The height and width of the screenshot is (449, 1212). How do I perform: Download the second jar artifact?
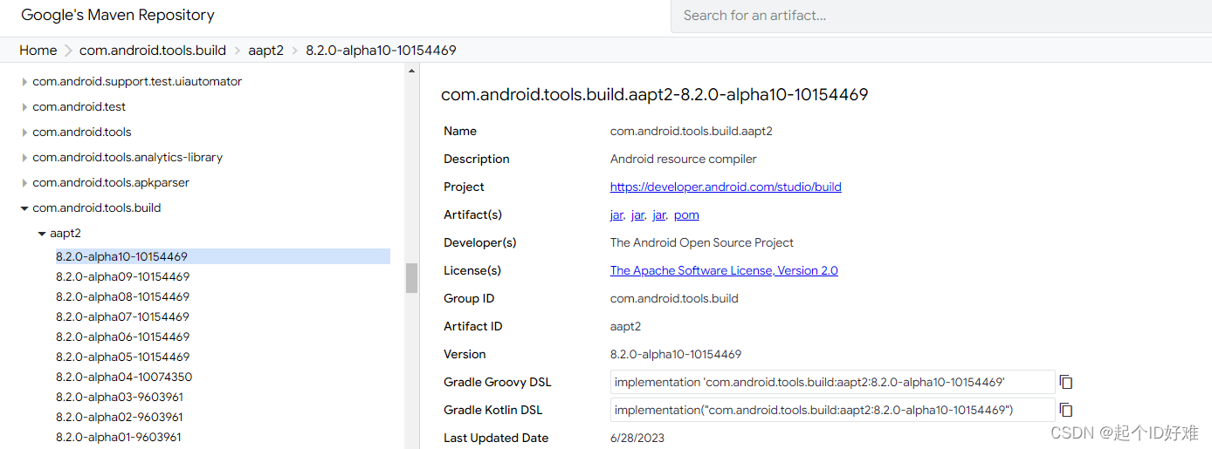[638, 214]
